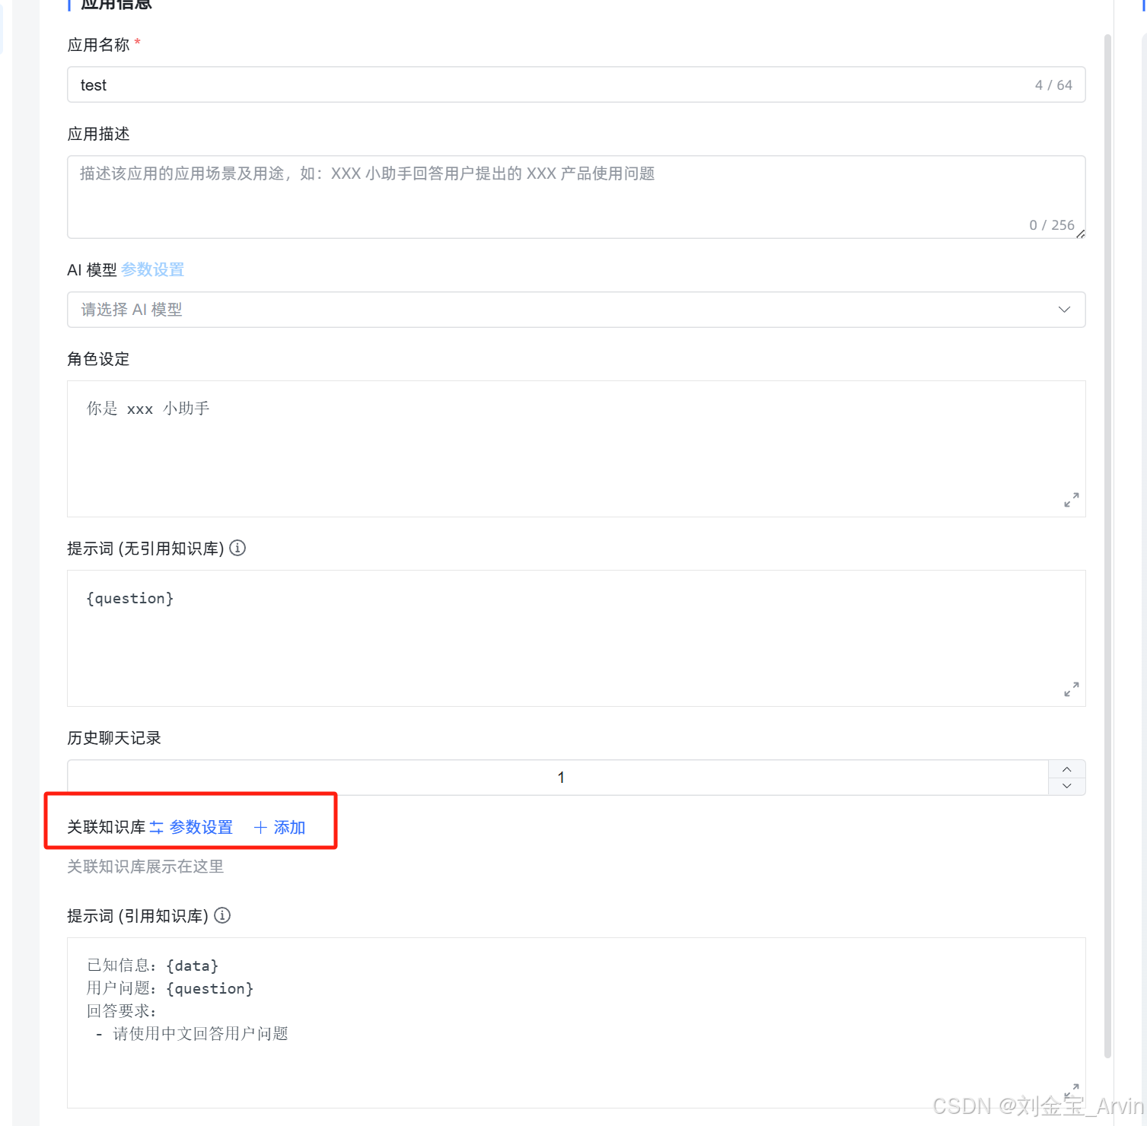
Task: Click info icon beside 提示词 (无引用知识库)
Action: (x=237, y=548)
